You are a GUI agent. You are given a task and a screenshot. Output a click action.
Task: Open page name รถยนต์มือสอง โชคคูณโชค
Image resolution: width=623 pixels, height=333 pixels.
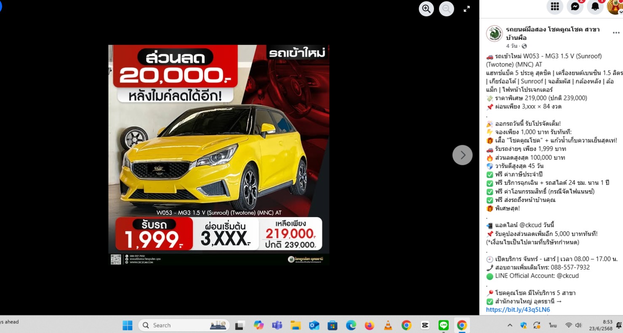tap(553, 34)
